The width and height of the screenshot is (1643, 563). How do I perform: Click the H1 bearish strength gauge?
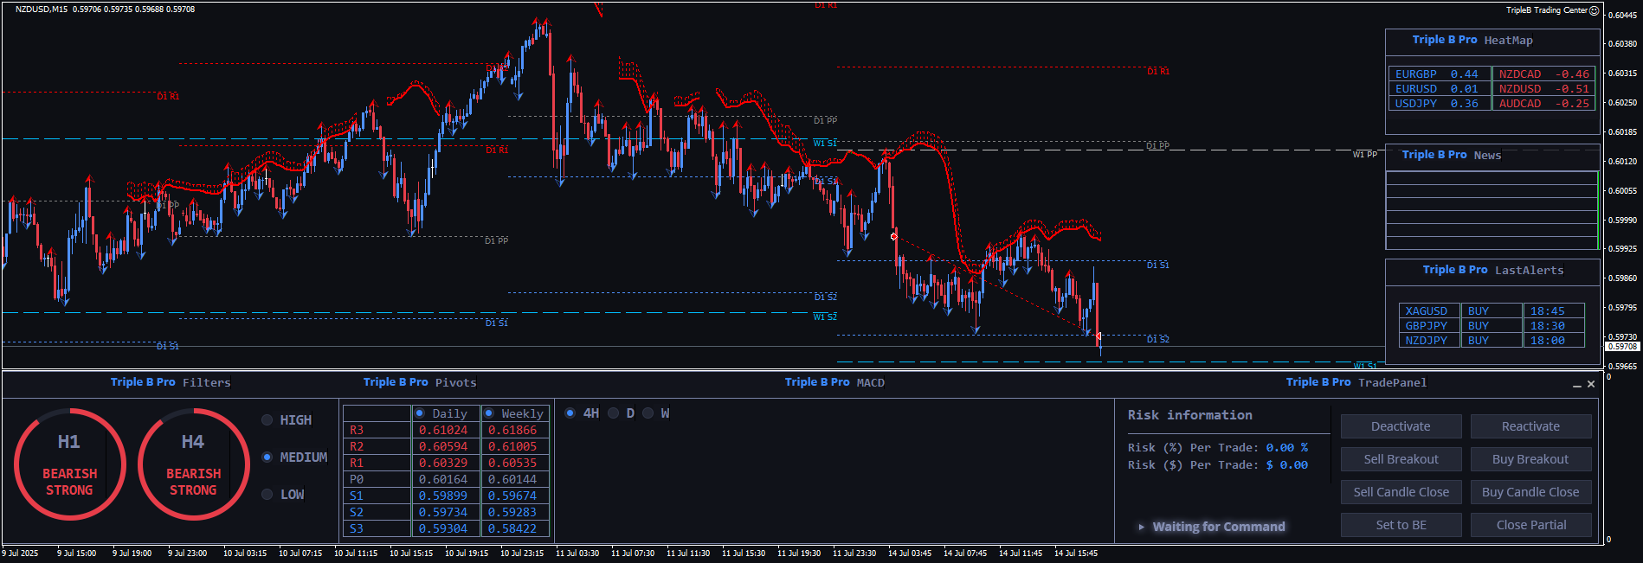69,464
